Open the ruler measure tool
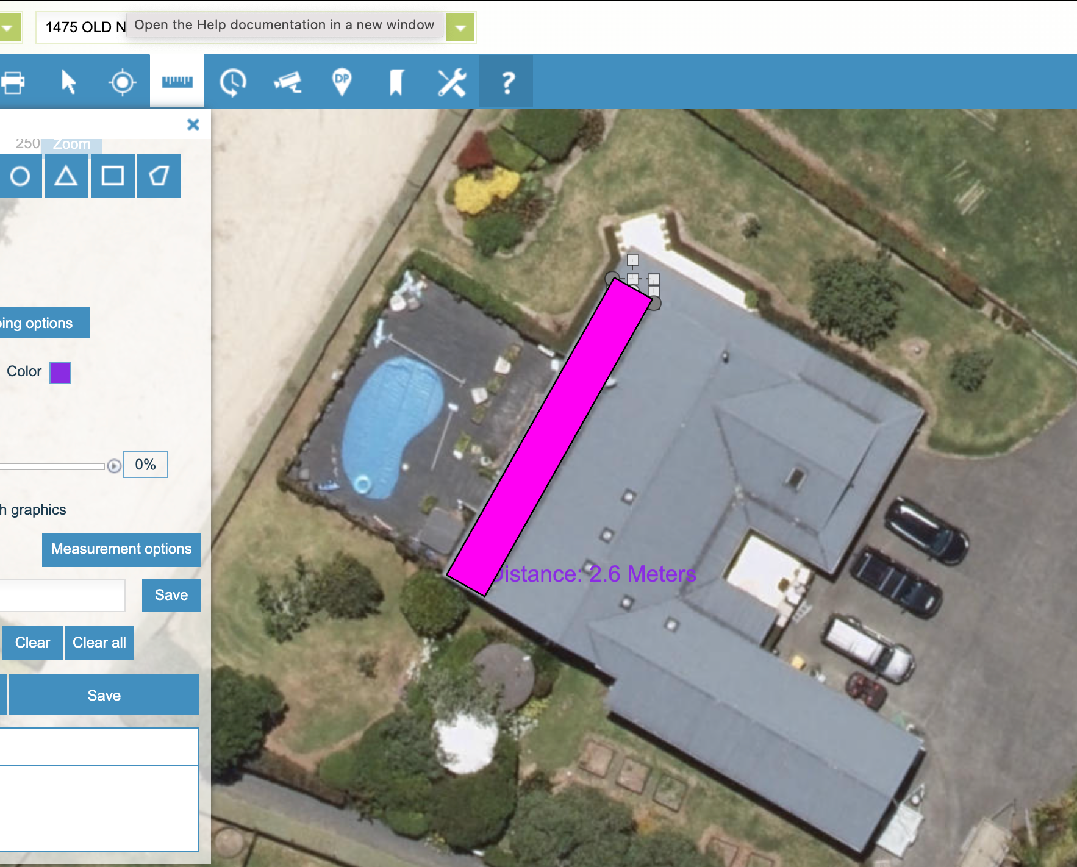This screenshot has height=867, width=1077. point(177,82)
